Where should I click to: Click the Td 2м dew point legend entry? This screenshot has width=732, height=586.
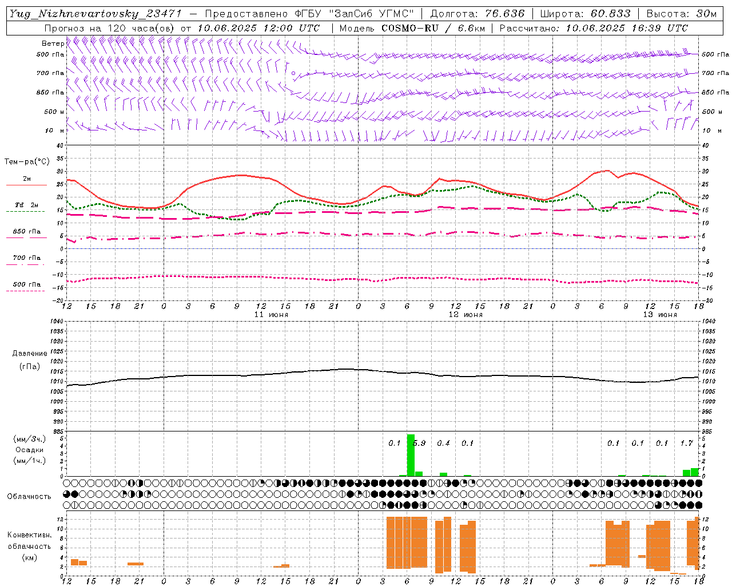(27, 205)
